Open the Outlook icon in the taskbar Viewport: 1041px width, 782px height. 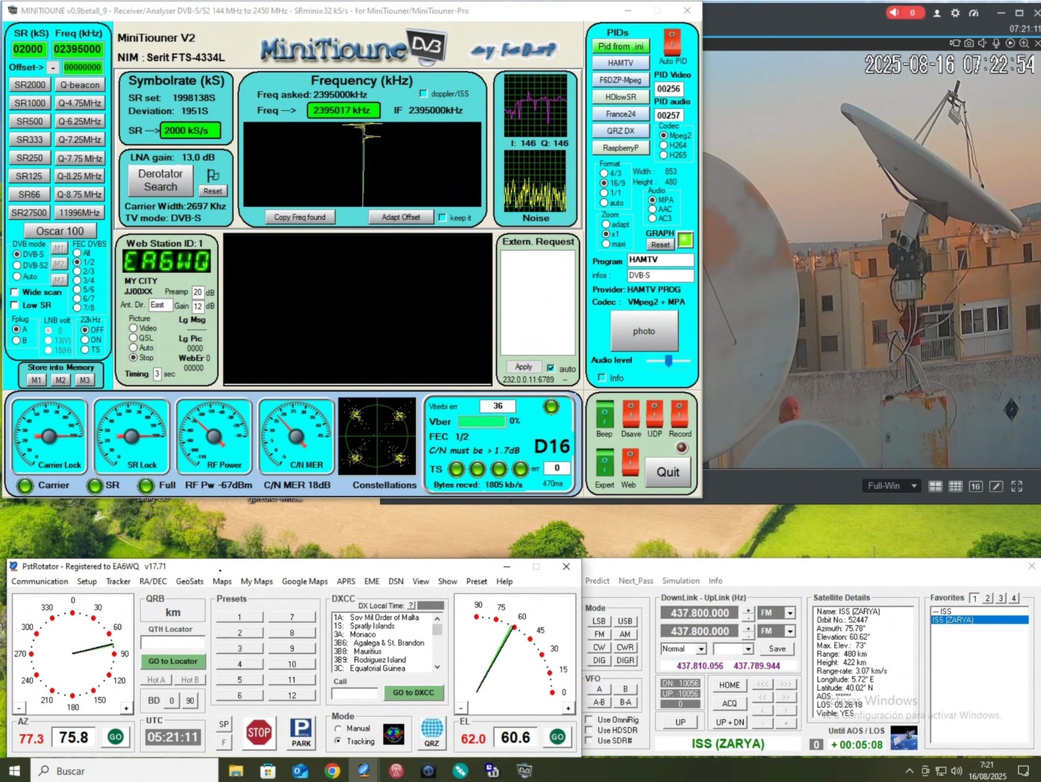tap(300, 771)
